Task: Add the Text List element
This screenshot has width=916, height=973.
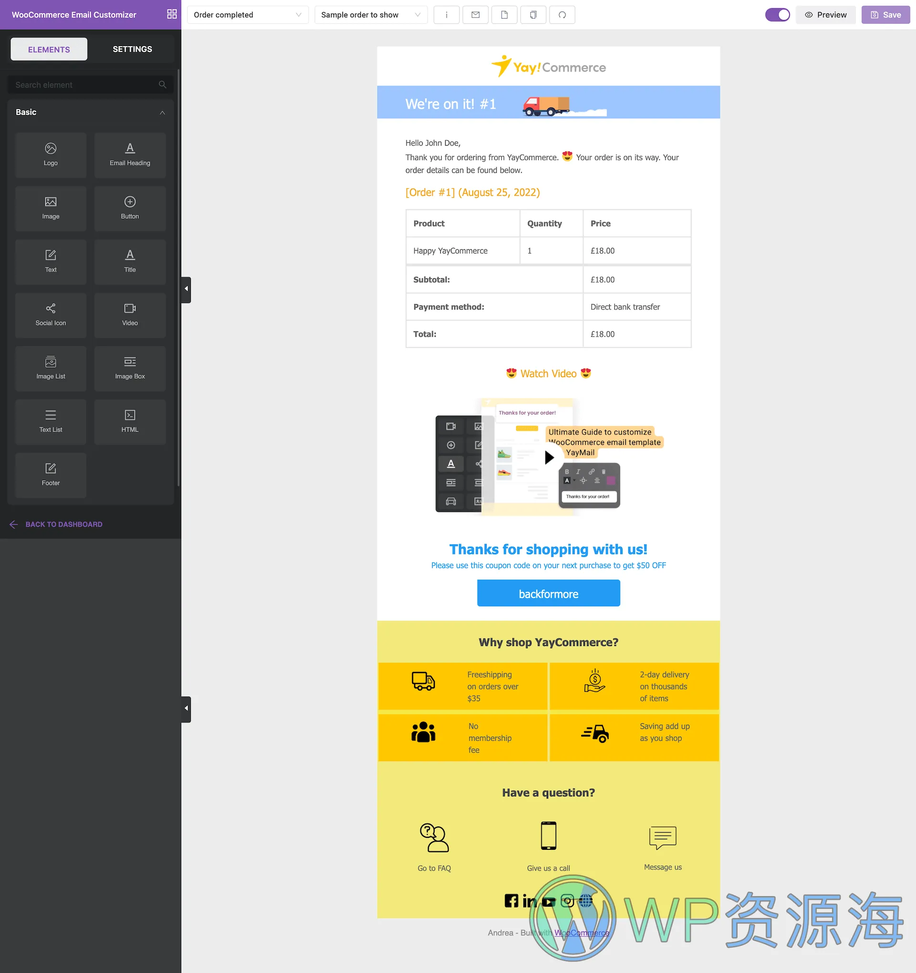Action: tap(51, 422)
